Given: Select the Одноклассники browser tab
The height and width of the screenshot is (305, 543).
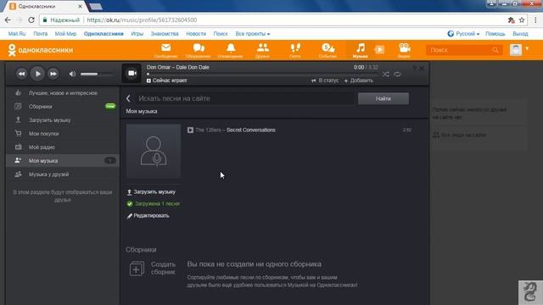Looking at the screenshot, I should (x=46, y=6).
